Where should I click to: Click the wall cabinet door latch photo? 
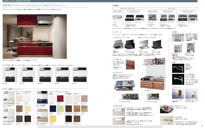(x=178, y=37)
